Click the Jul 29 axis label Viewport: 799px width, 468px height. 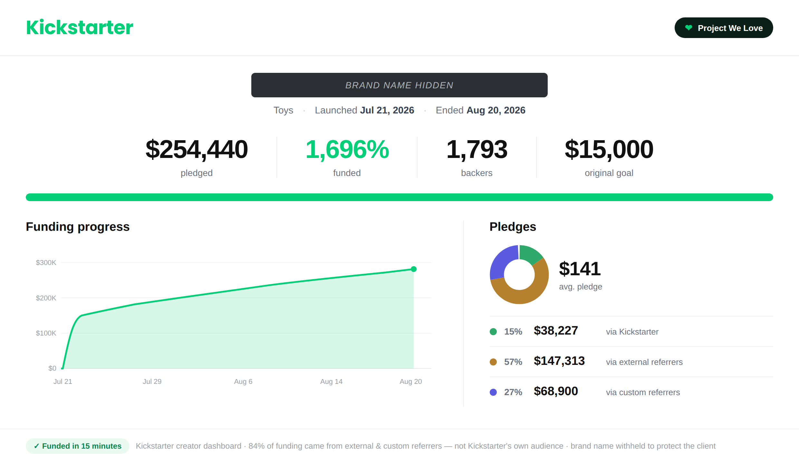[152, 382]
